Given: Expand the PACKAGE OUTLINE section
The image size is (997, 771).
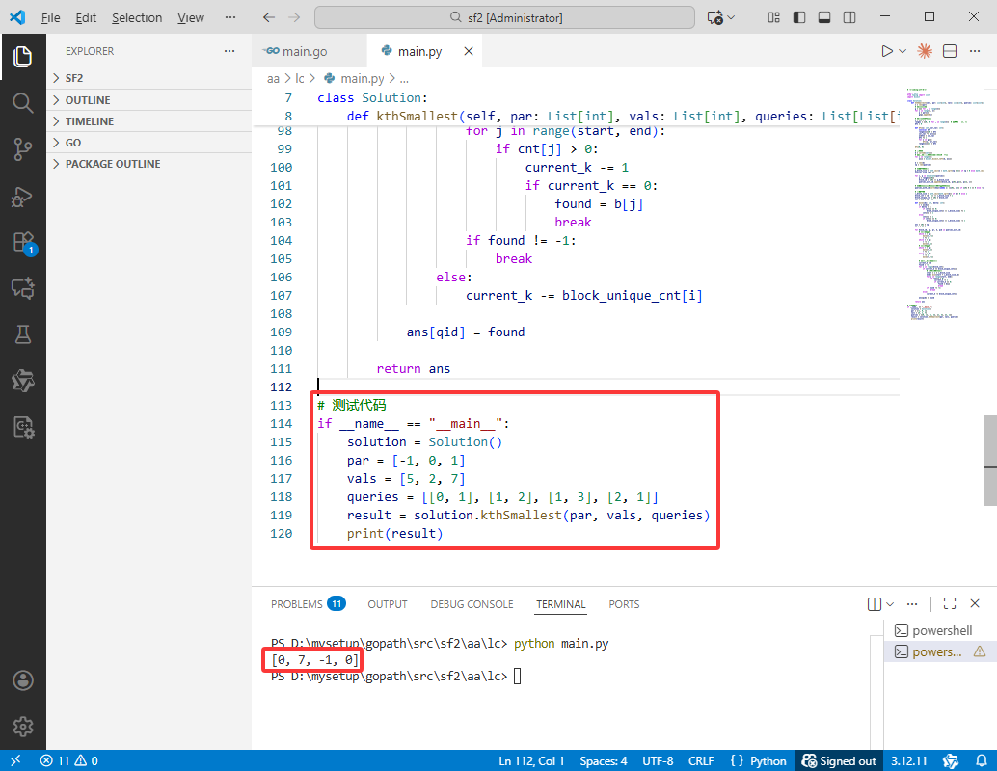Looking at the screenshot, I should pos(148,164).
